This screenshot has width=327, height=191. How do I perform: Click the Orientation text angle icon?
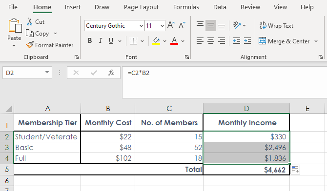(237, 25)
